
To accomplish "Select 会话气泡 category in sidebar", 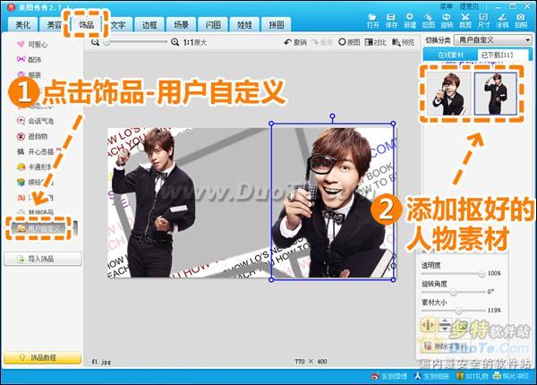I will click(35, 121).
